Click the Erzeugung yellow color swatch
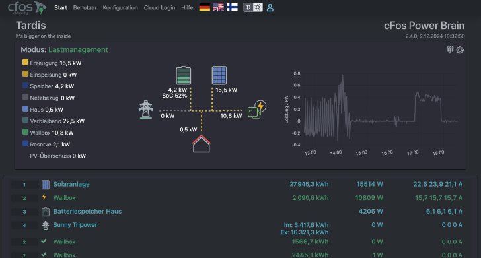Screen dimensions: 481x258 25,62
